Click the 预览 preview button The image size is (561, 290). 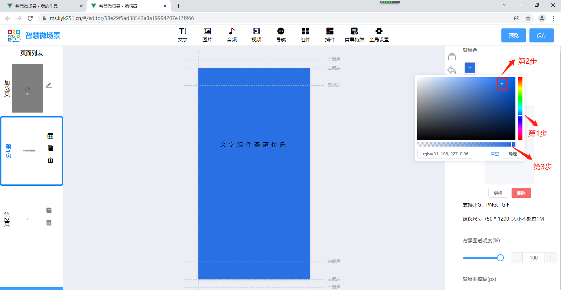513,35
